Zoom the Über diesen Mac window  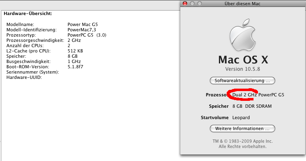click(x=199, y=4)
